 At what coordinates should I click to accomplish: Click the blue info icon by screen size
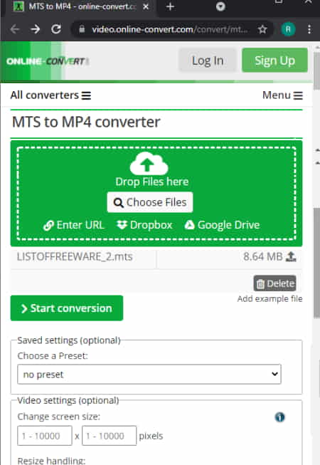[x=279, y=417]
